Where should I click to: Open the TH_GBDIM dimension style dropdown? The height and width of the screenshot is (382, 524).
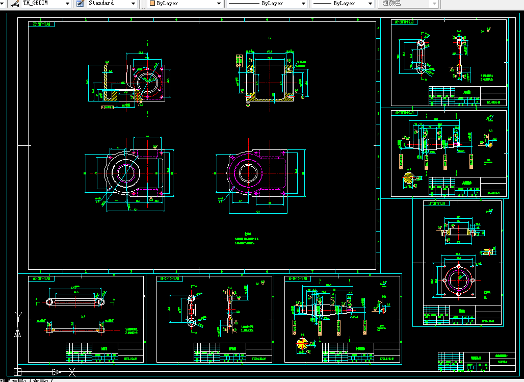(67, 4)
